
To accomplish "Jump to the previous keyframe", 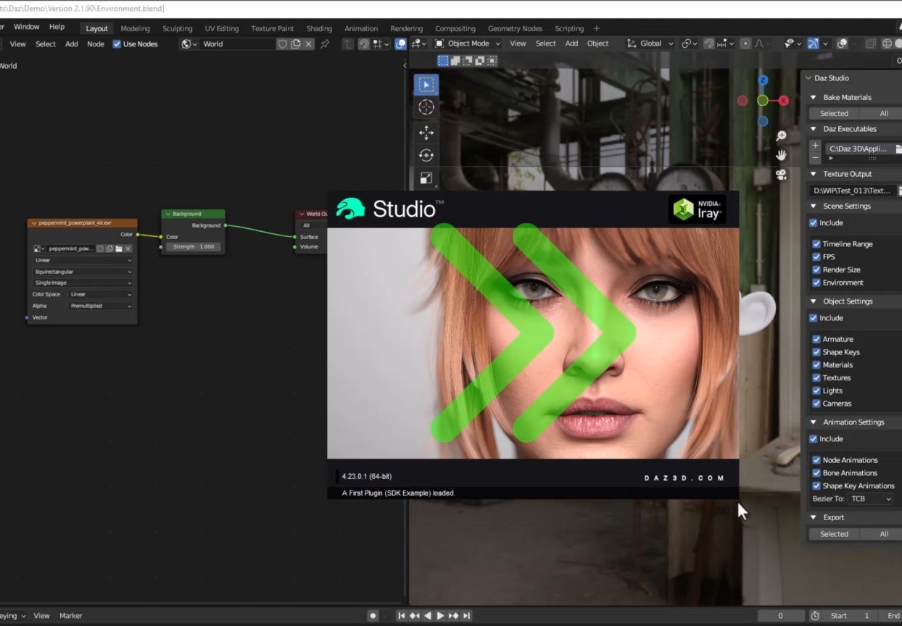I will pyautogui.click(x=414, y=616).
